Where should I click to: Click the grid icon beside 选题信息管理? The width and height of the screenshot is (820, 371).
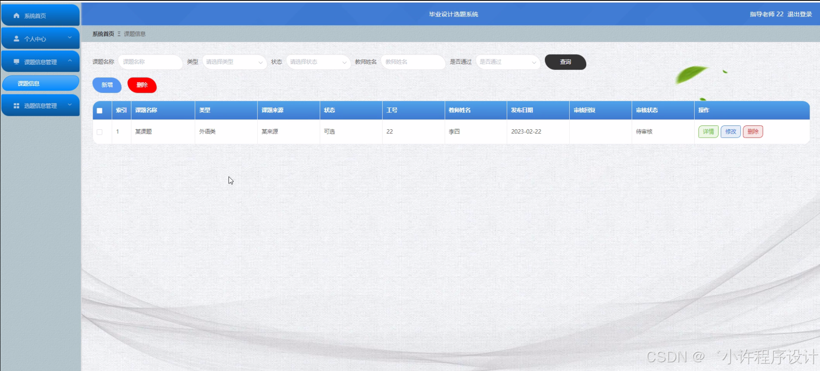click(x=17, y=106)
